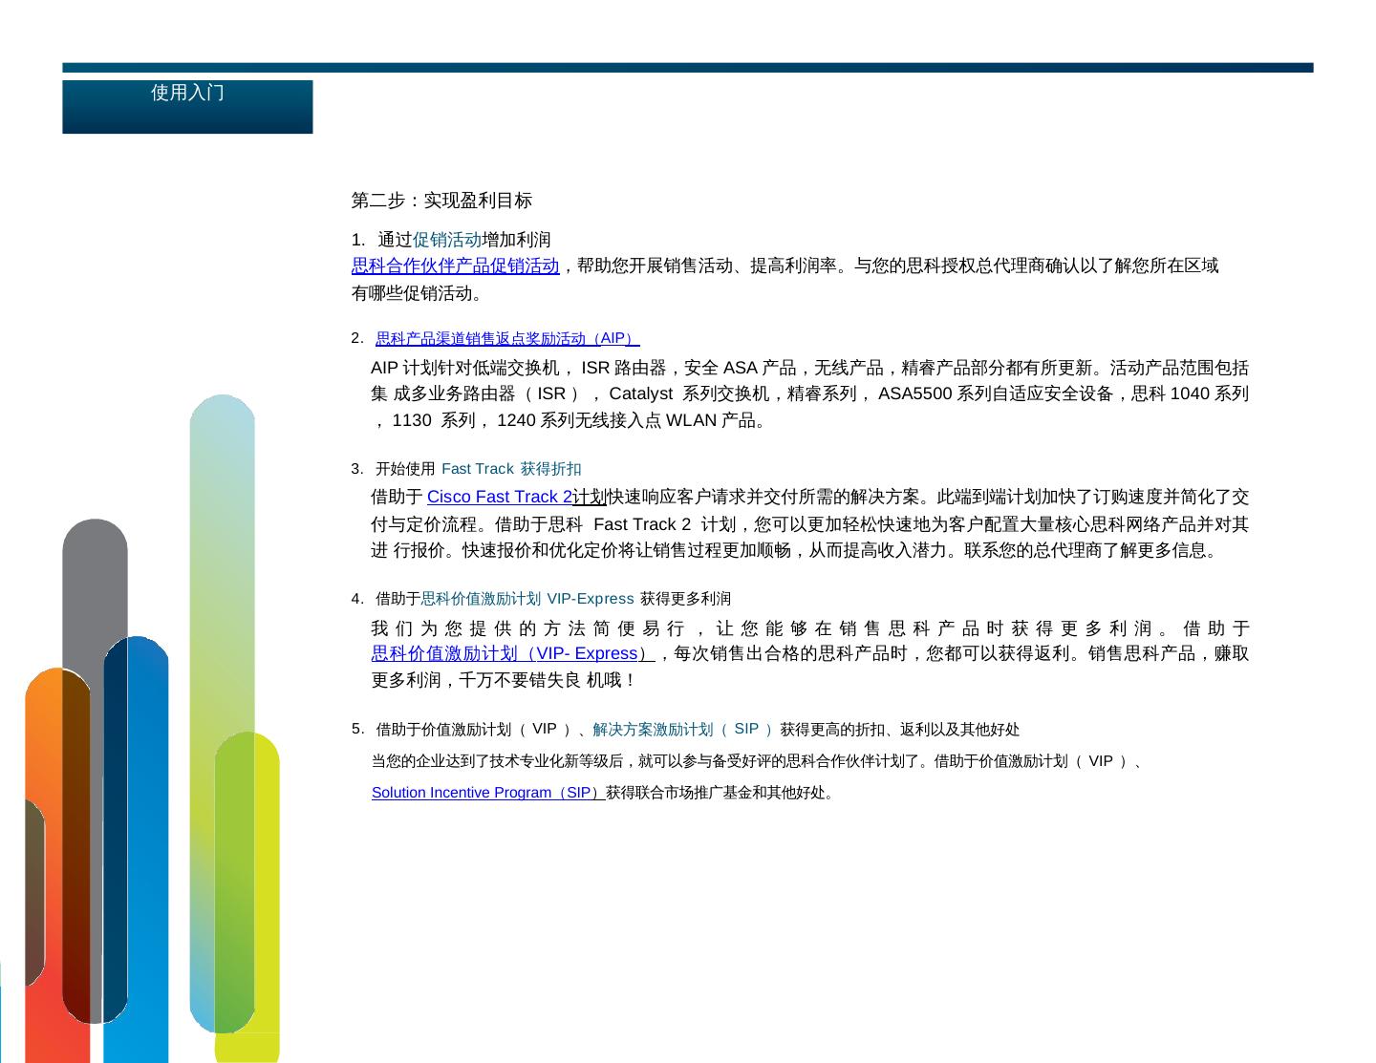Image resolution: width=1376 pixels, height=1063 pixels.
Task: Open the underlined 思科价值激励计划（VIP- Express） link
Action: click(x=513, y=653)
